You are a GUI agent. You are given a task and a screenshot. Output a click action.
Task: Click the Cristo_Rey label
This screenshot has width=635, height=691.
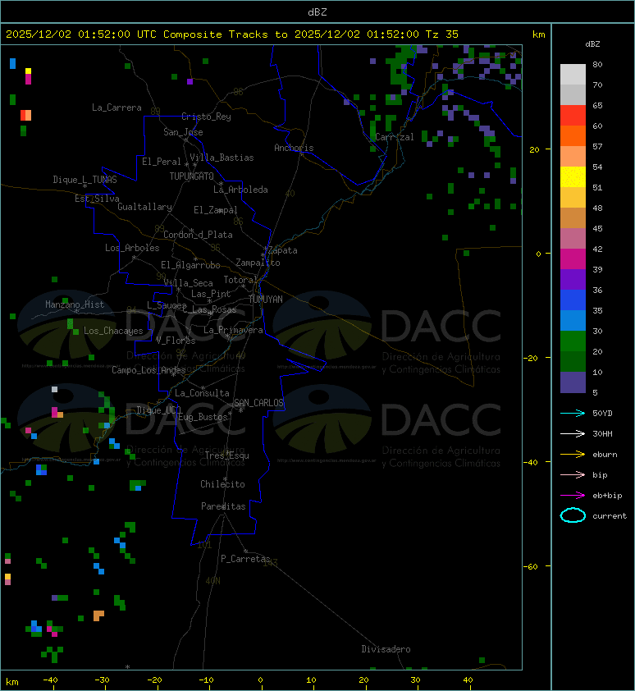[206, 117]
